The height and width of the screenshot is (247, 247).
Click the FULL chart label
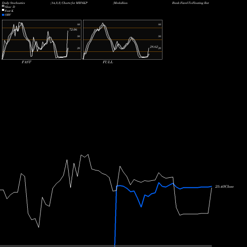tap(108, 62)
